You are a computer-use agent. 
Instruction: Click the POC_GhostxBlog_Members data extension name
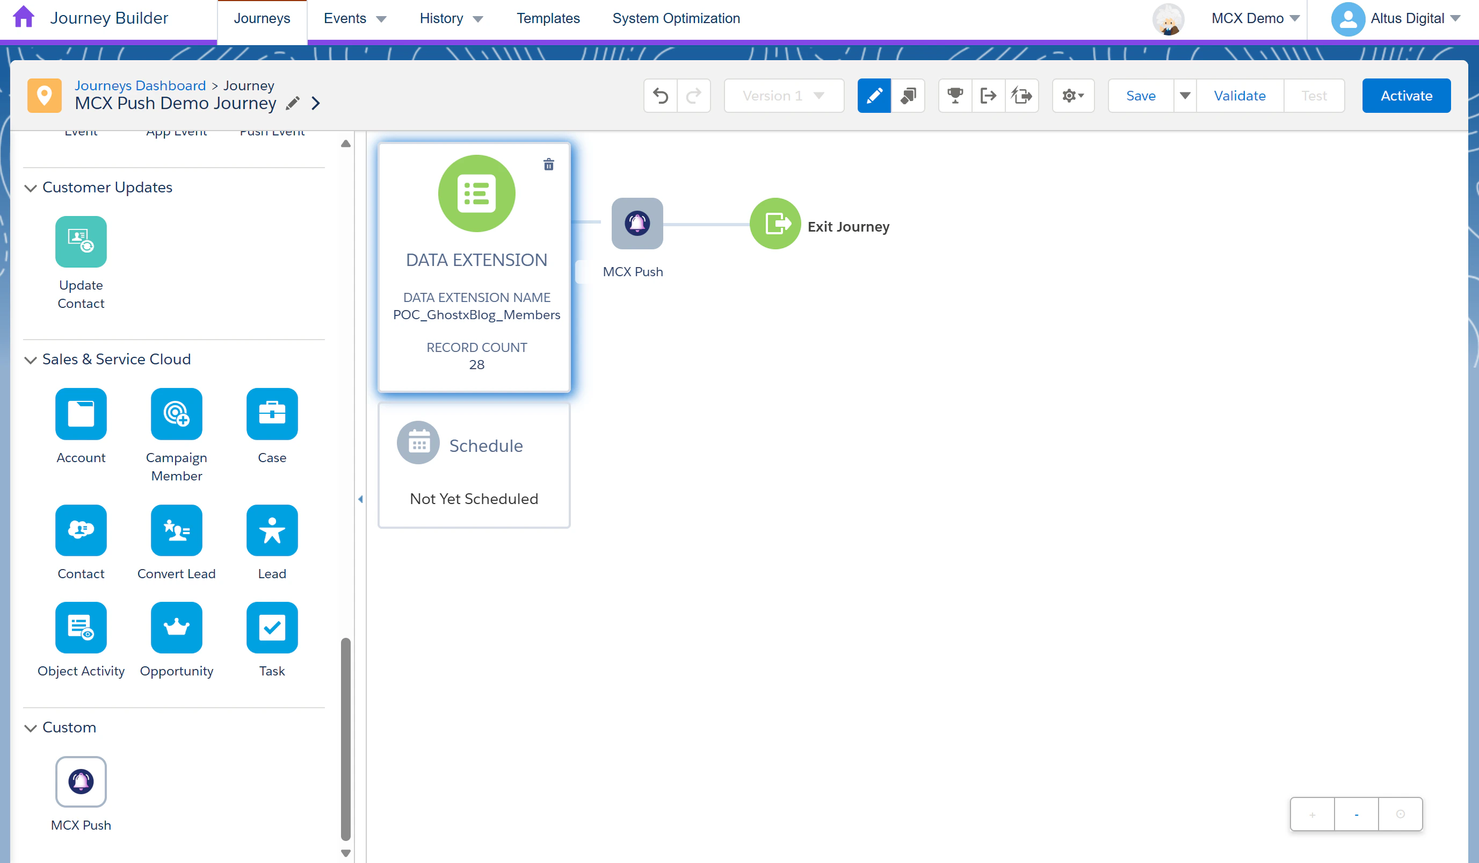(476, 315)
